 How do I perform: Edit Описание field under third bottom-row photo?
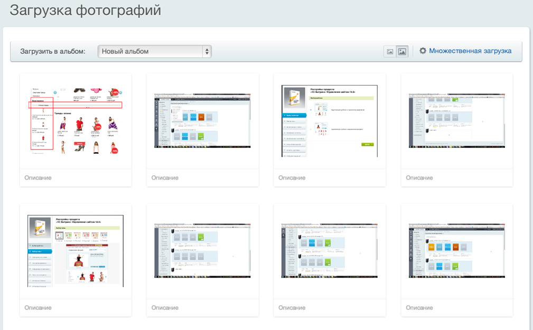click(x=330, y=308)
